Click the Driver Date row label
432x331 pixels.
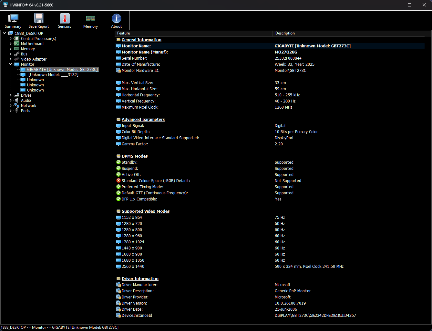[132, 309]
